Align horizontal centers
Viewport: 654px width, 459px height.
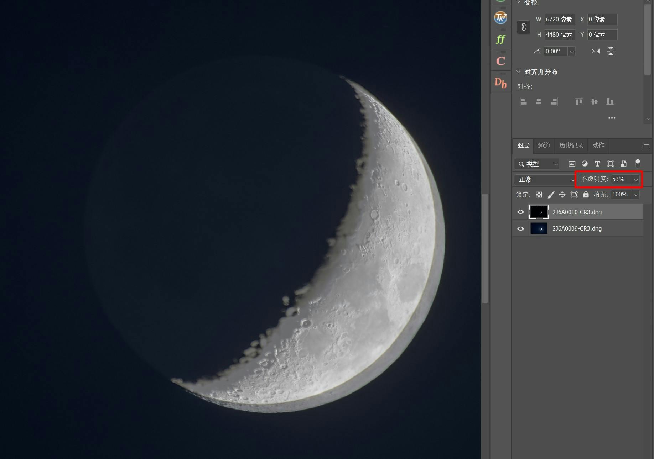[x=539, y=102]
